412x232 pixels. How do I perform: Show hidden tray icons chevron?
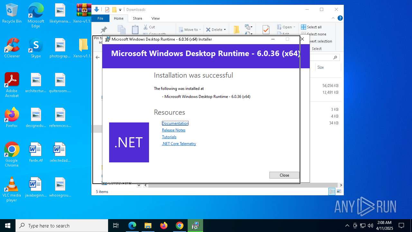pyautogui.click(x=347, y=226)
